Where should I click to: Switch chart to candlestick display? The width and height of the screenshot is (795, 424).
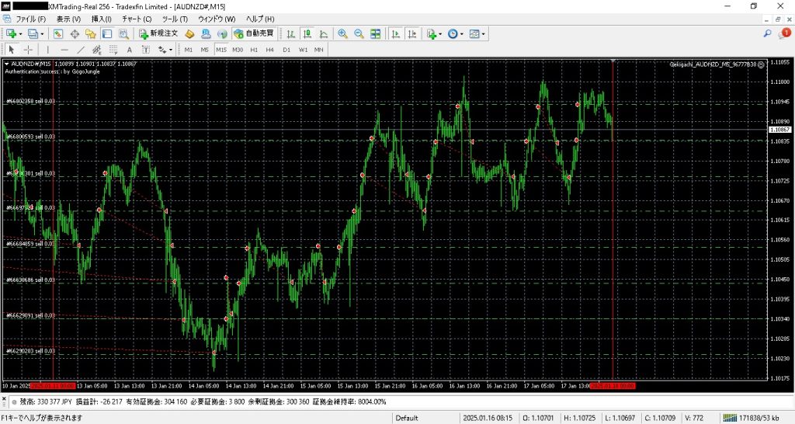point(307,34)
